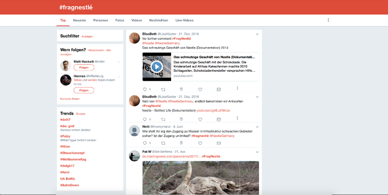The height and width of the screenshot is (195, 388).
Task: Switch to the Top tab
Action: [63, 20]
